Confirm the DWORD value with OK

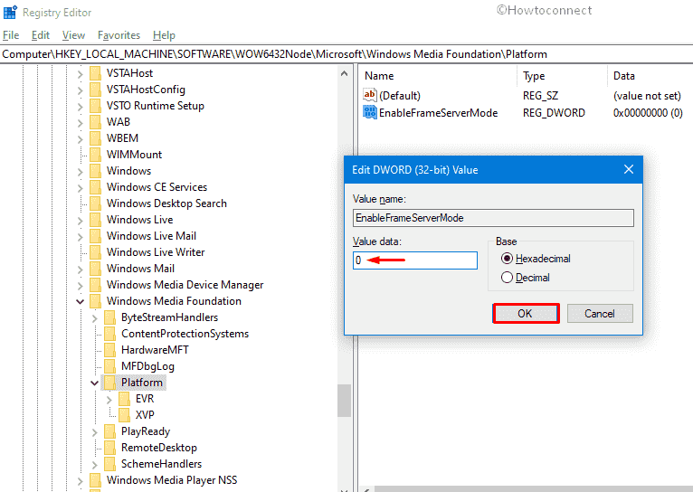point(526,314)
